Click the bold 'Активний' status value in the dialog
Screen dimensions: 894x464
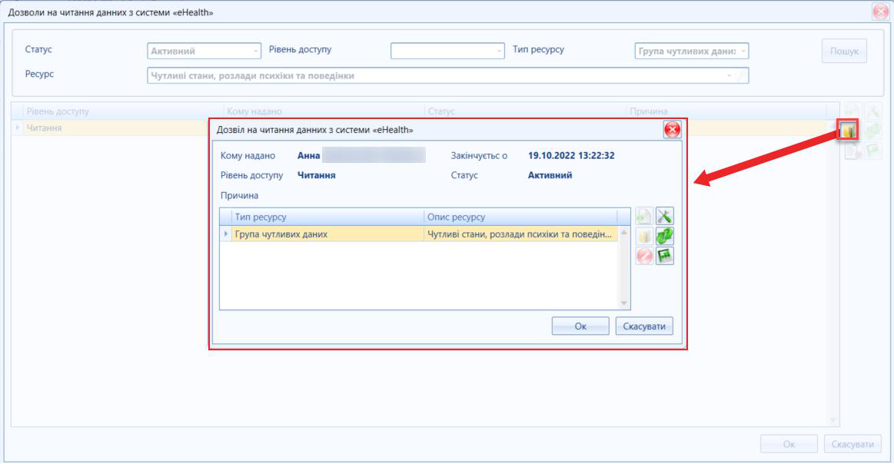[550, 175]
